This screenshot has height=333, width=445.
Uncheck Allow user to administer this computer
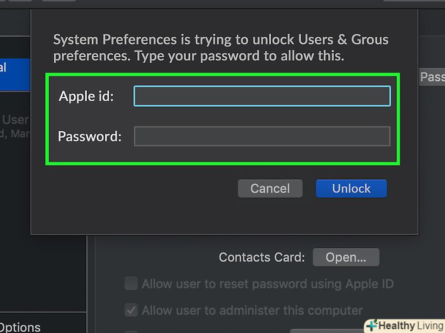131,310
